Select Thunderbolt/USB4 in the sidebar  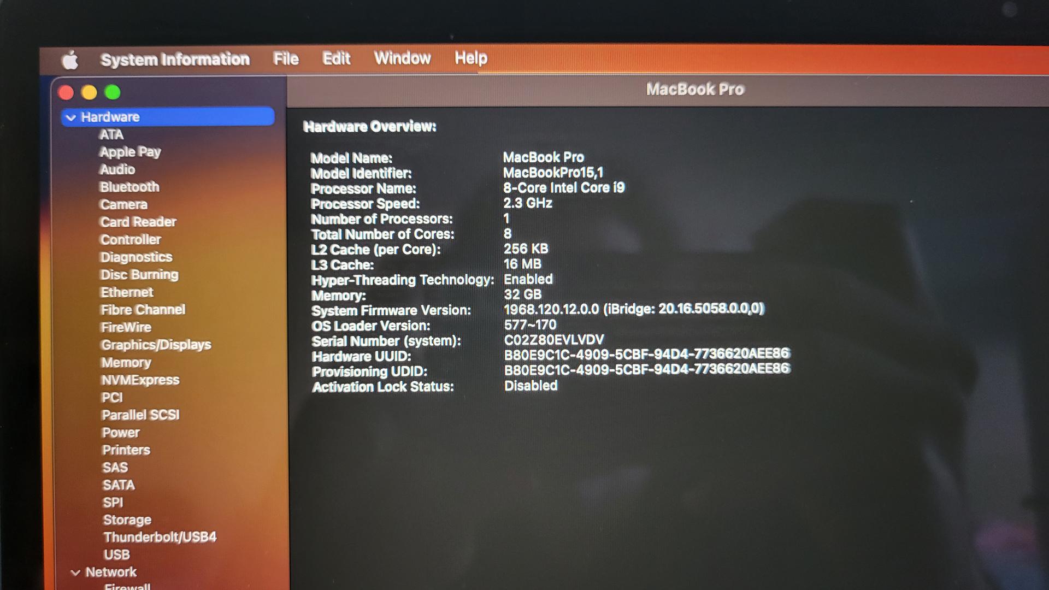[x=160, y=537]
